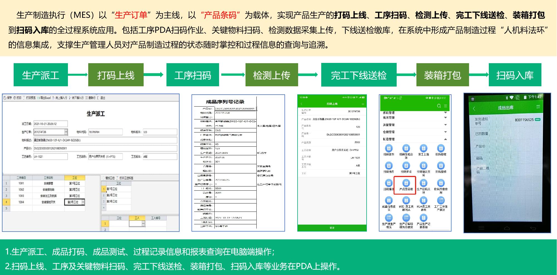Open the menu icon on 扫码上线 header
This screenshot has height=275, width=557.
pos(363,104)
